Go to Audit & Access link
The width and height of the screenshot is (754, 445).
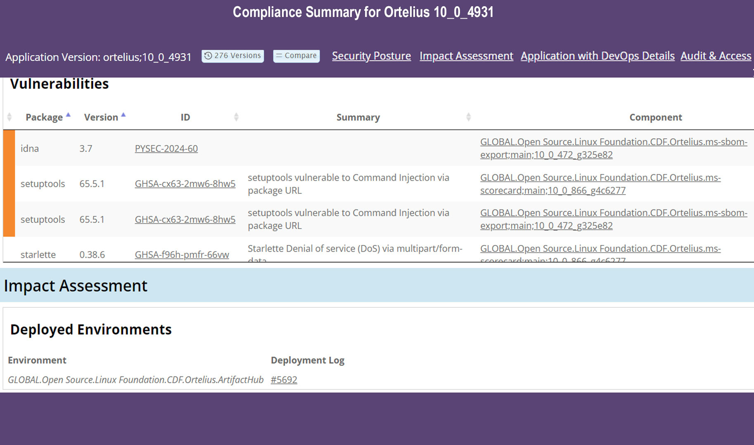716,56
